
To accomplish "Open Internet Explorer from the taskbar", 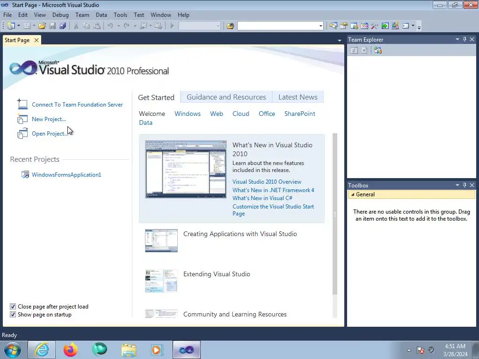I will coord(42,350).
